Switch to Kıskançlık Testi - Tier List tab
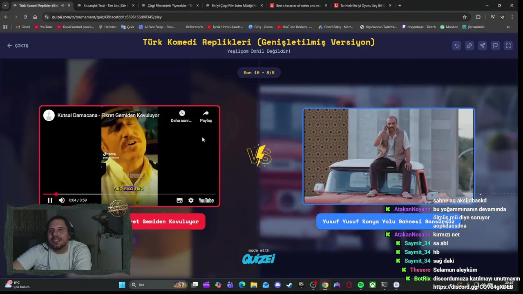 (x=105, y=5)
